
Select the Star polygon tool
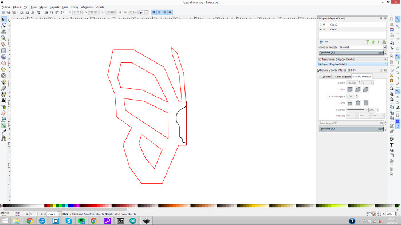3,69
